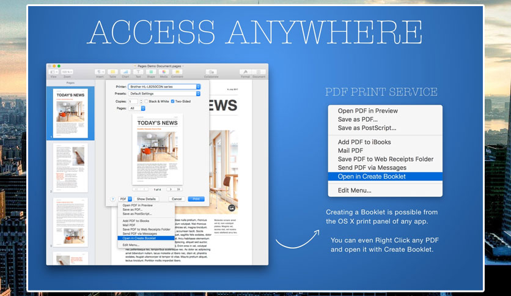Screen dimensions: 511x296
Task: Open the Presets dropdown
Action: (164, 94)
